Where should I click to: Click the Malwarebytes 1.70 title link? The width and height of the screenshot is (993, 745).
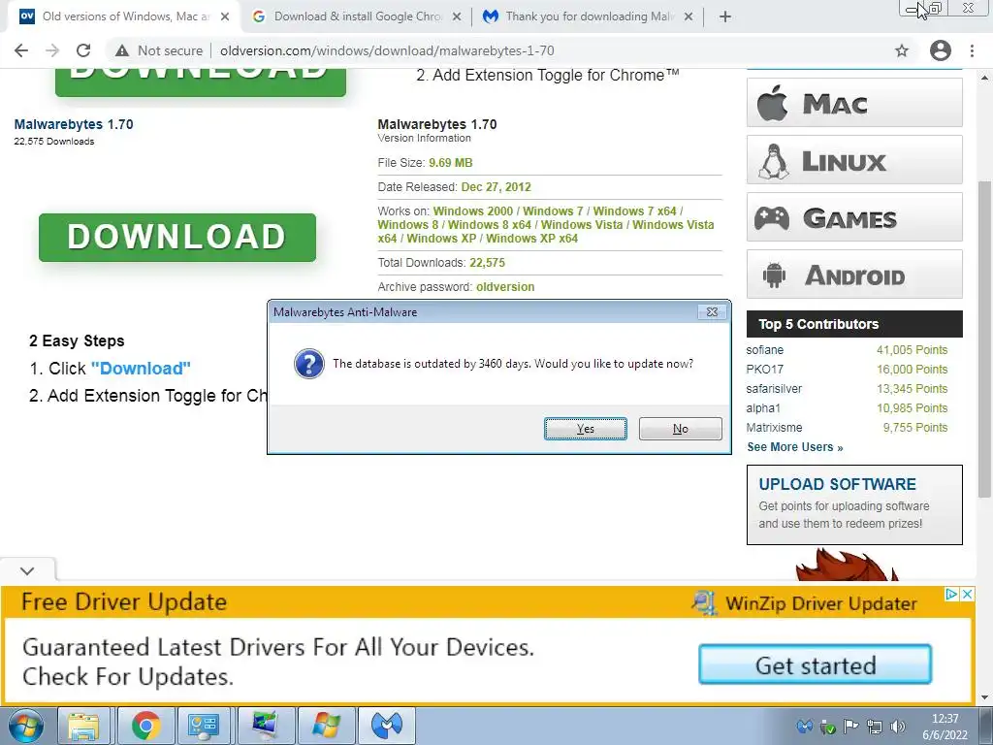click(x=74, y=124)
